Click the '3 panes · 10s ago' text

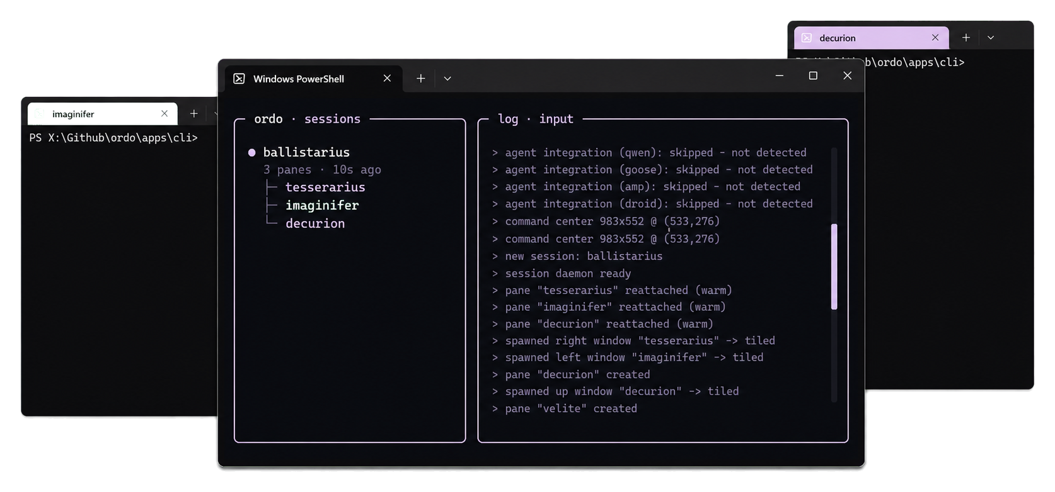coord(322,170)
